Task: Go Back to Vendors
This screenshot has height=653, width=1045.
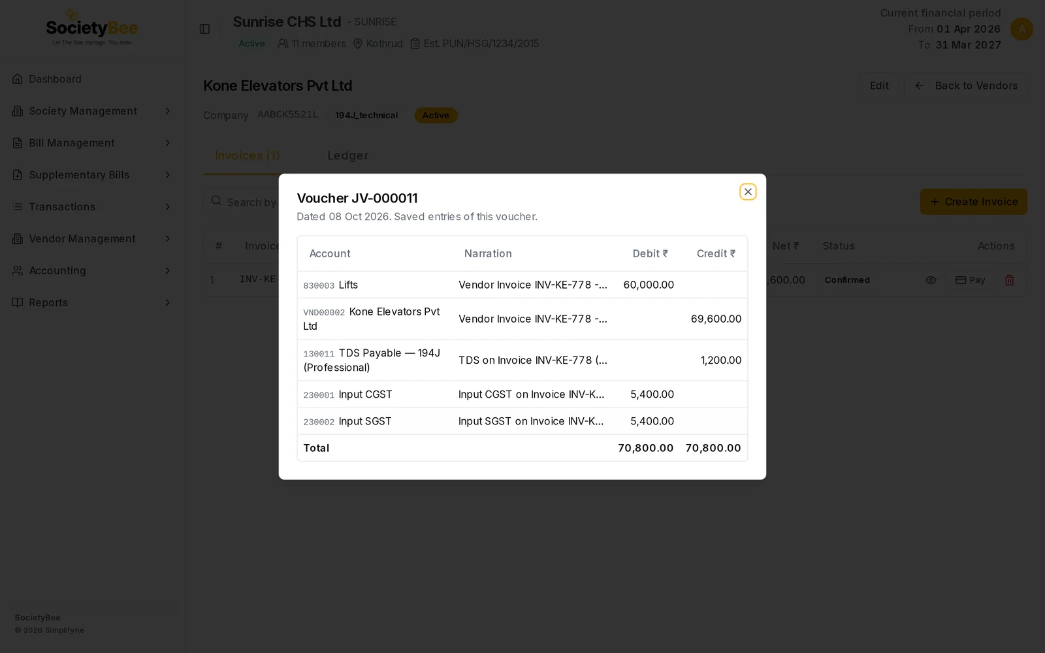Action: [966, 86]
